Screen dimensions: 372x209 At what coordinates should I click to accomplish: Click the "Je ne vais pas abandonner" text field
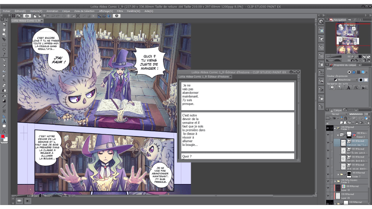238,96
